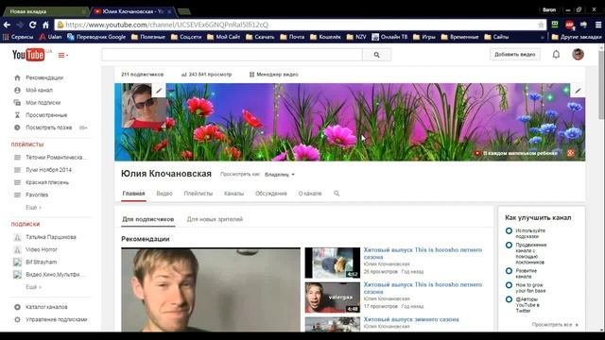Open Переводчик Google bookmark
Image resolution: width=605 pixels, height=340 pixels.
(x=96, y=37)
